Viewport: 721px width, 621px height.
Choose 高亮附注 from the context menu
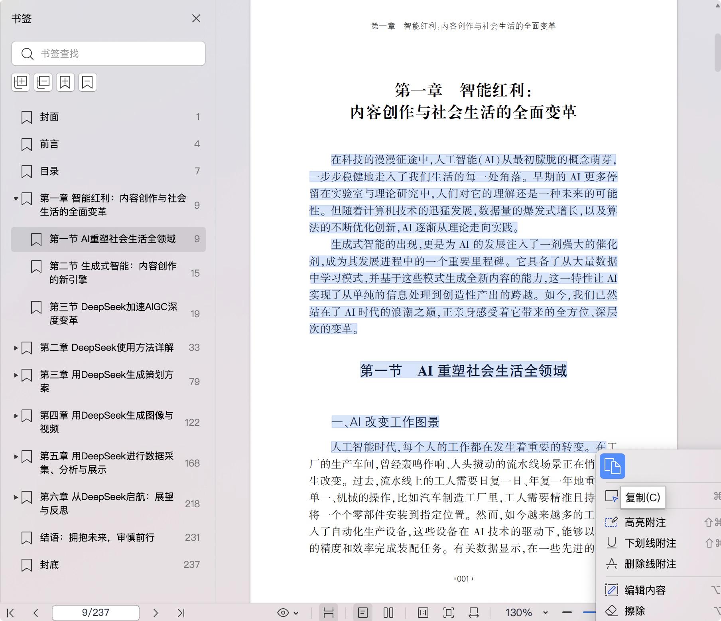[x=645, y=522]
